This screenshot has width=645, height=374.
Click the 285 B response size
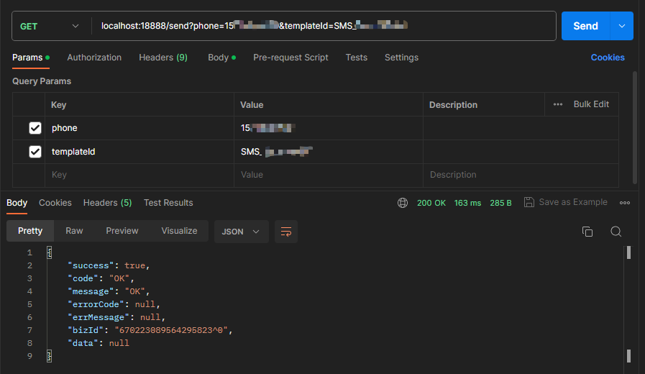(x=500, y=203)
